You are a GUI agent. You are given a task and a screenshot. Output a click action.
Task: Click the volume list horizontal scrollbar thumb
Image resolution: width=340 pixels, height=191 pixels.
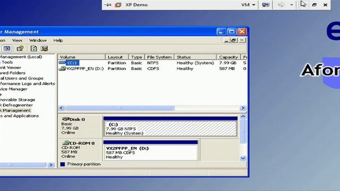click(x=120, y=108)
